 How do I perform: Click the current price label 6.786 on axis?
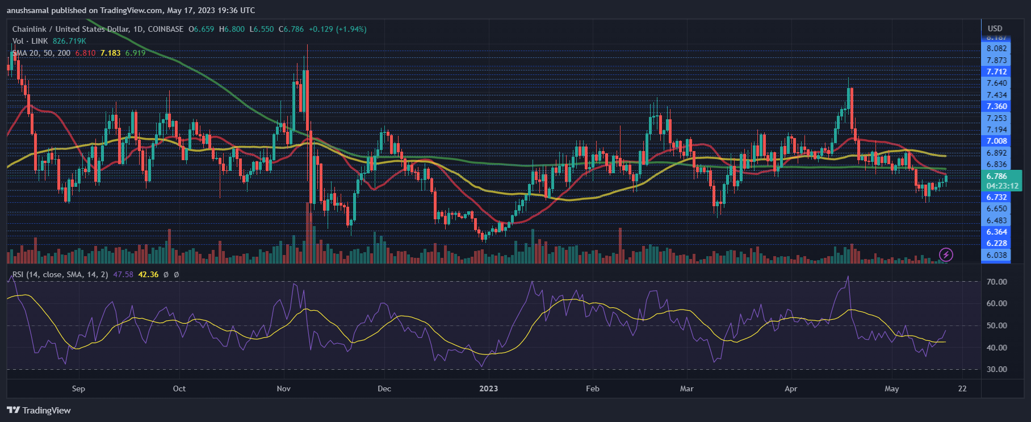pyautogui.click(x=997, y=177)
